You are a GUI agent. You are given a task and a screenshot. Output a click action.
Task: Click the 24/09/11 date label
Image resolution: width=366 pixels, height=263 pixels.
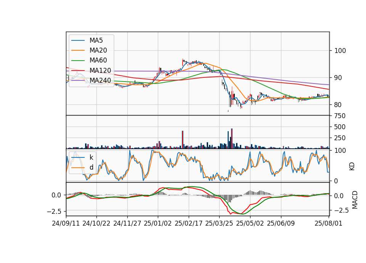[x=66, y=223]
